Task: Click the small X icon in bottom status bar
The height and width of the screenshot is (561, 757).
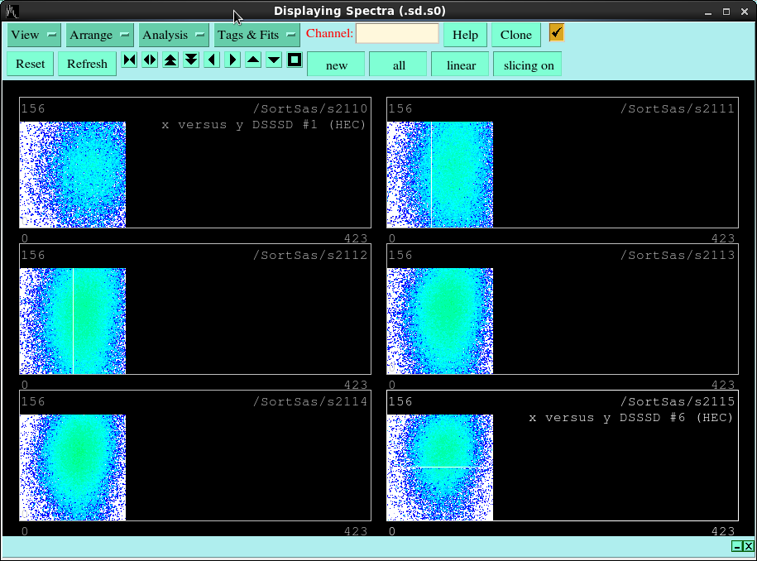Action: 748,546
